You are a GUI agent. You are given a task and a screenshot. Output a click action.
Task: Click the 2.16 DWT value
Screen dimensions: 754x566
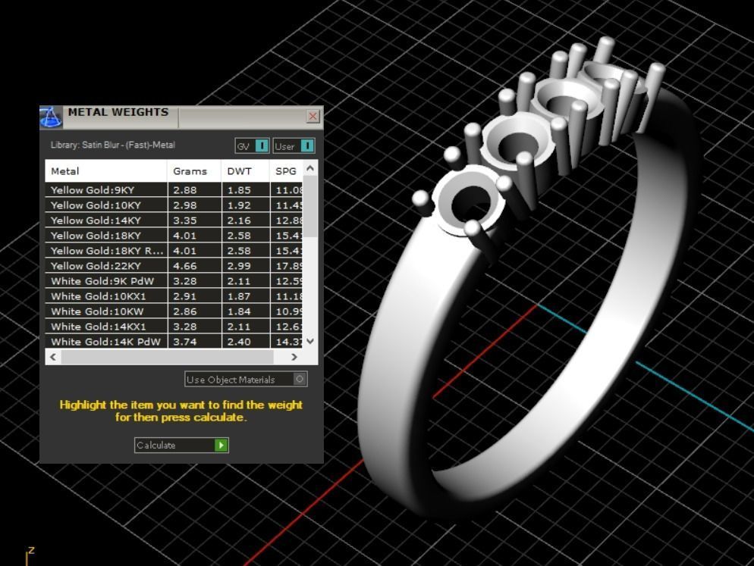pos(239,220)
